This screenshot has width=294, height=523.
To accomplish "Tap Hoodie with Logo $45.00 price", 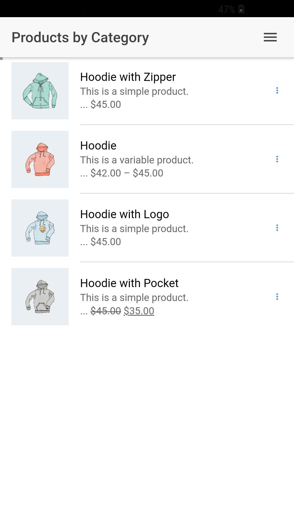I will [106, 242].
